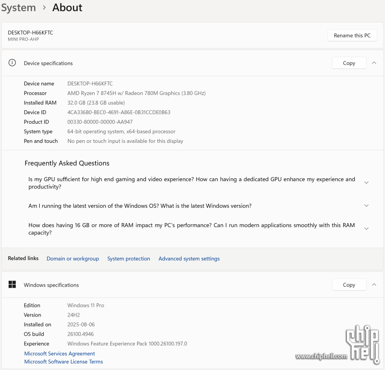385x370 pixels.
Task: Click the Frequently Asked Questions heading
Action: 67,163
